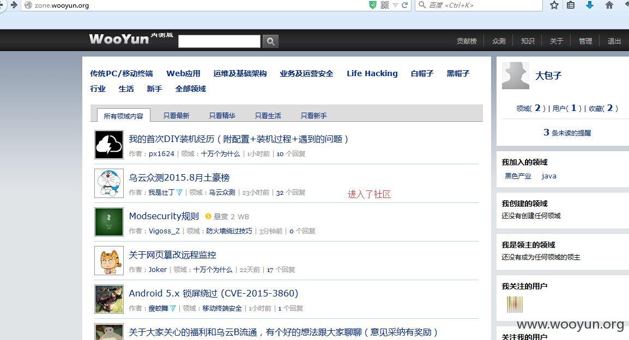Switch to the 只看新手 tab
This screenshot has width=629, height=340.
click(x=314, y=115)
